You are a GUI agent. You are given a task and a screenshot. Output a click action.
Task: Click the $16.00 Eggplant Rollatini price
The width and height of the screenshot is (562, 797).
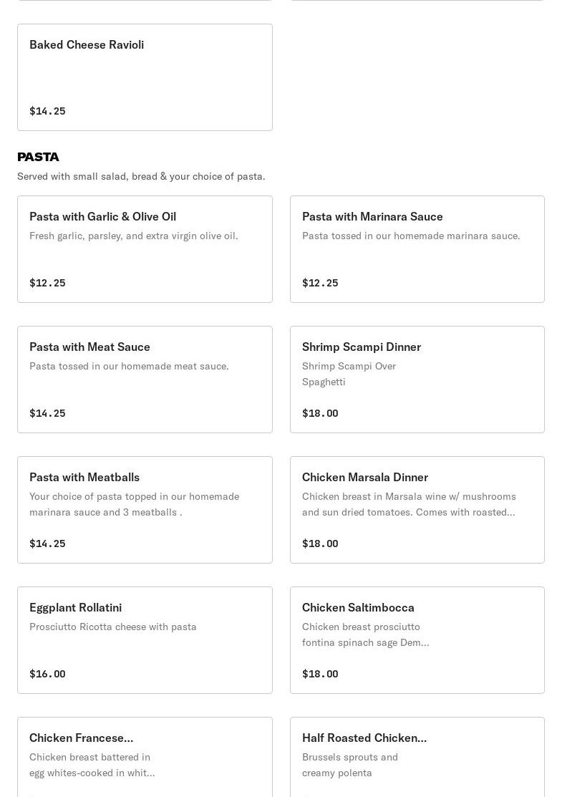coord(47,674)
